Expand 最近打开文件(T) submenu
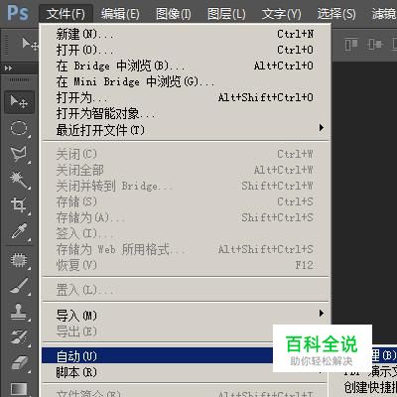Screen dimensions: 397x397 (x=186, y=130)
